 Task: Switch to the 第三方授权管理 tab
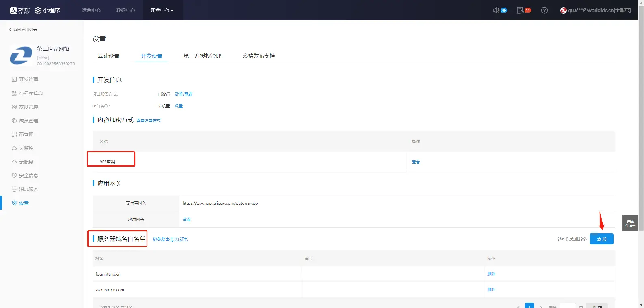click(202, 56)
